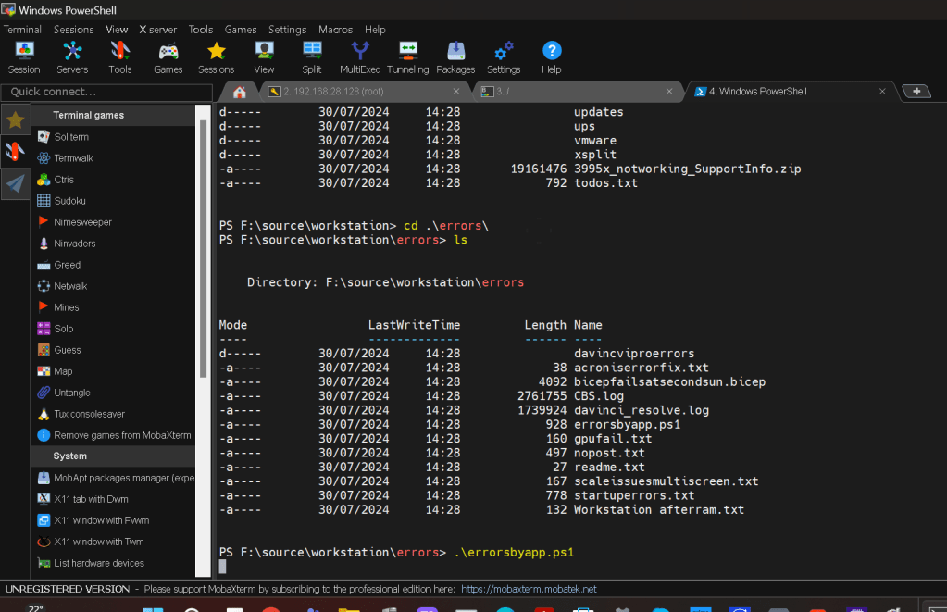The width and height of the screenshot is (947, 612).
Task: Open the Sessions menu in menu bar
Action: 74,30
